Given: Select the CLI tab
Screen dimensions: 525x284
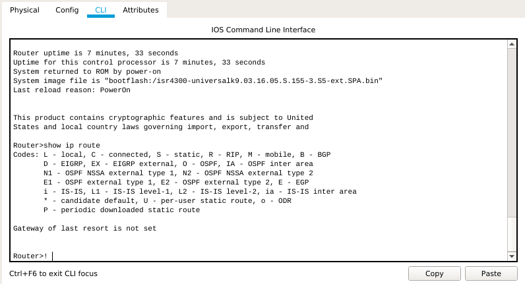Looking at the screenshot, I should [101, 10].
